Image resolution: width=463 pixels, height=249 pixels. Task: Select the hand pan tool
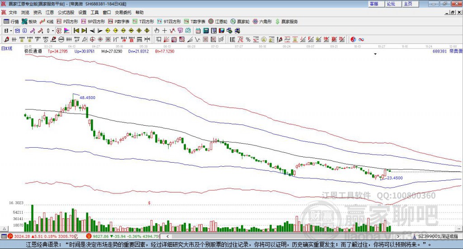(156, 31)
